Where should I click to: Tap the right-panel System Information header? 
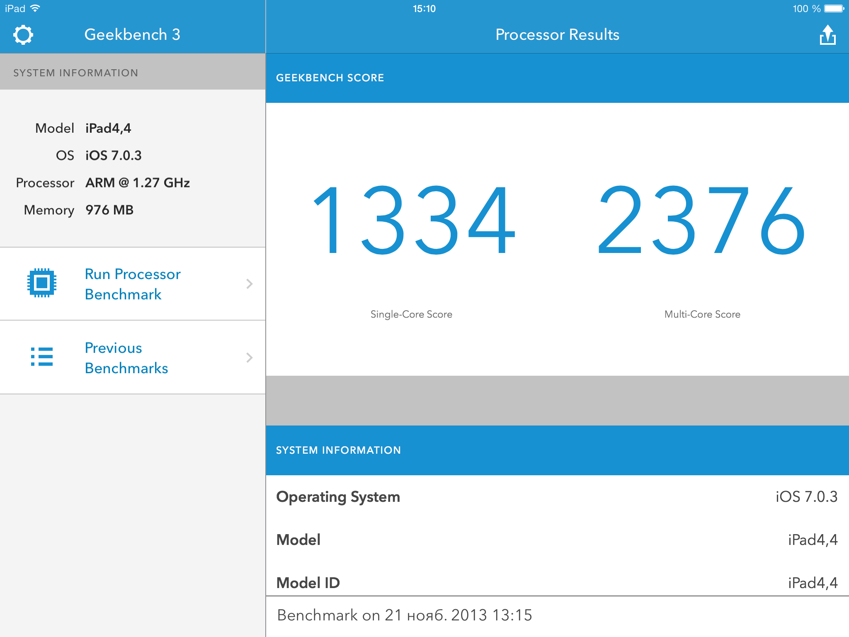tap(338, 450)
